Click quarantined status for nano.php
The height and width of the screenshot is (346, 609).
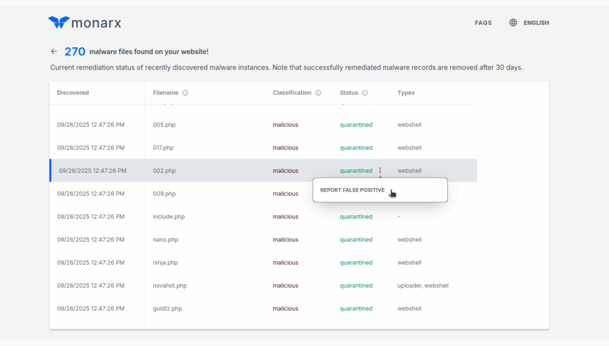[x=356, y=240]
